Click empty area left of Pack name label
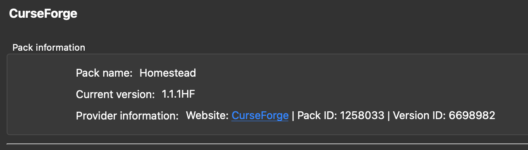The image size is (528, 150). point(41,73)
